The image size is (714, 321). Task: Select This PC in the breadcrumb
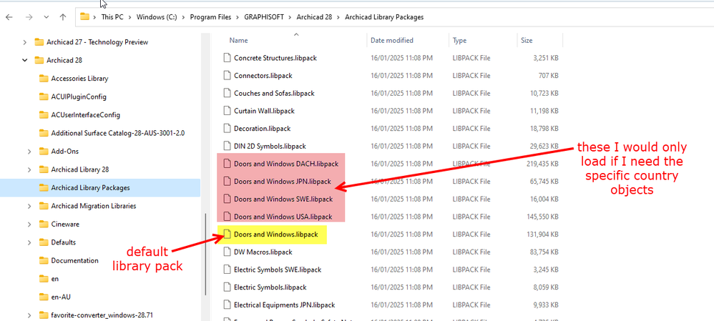(112, 17)
